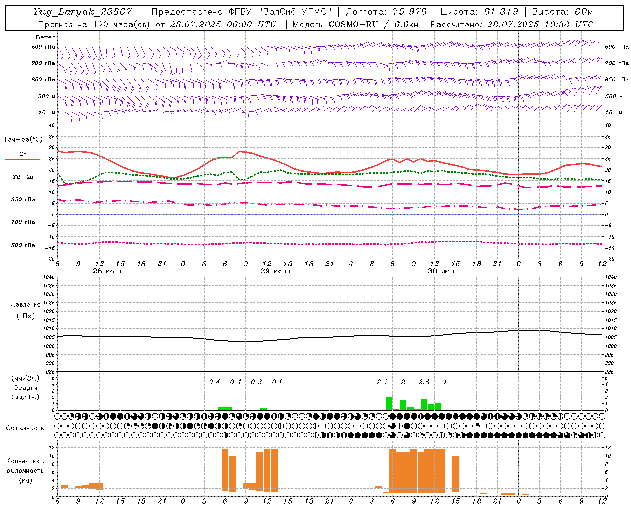Click the 700 гПа dash-dot legend entry

(23, 222)
